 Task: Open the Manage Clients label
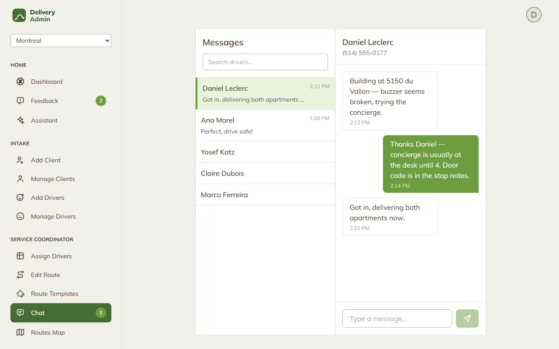pos(53,179)
